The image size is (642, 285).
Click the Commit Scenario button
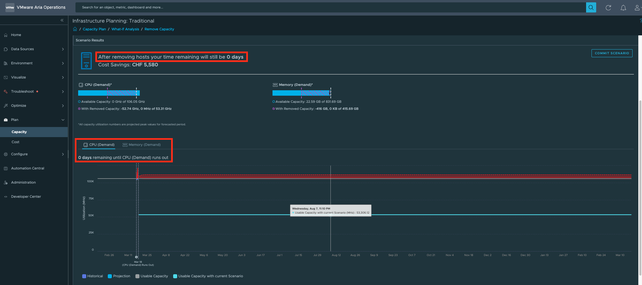[x=612, y=53]
